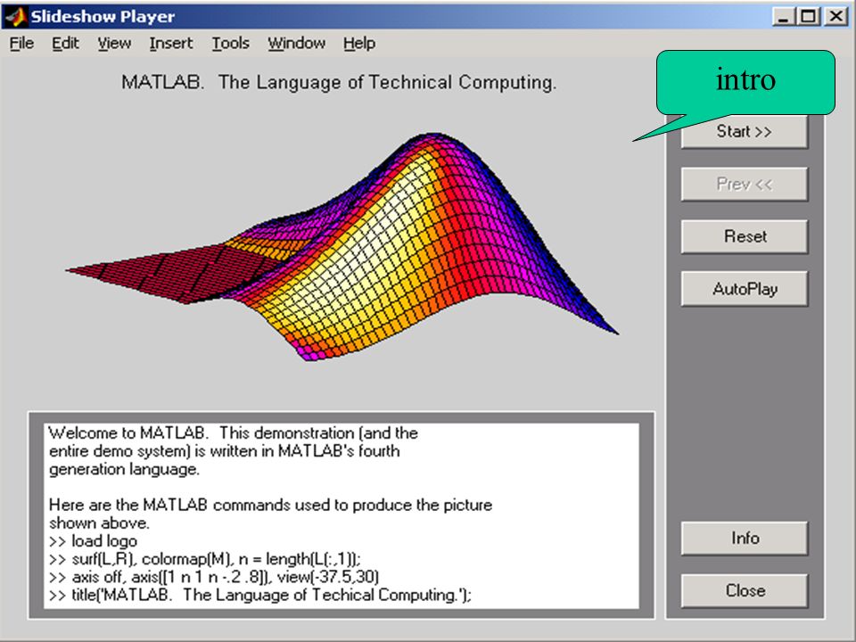The height and width of the screenshot is (642, 856).
Task: Open the Edit menu
Action: pyautogui.click(x=65, y=43)
